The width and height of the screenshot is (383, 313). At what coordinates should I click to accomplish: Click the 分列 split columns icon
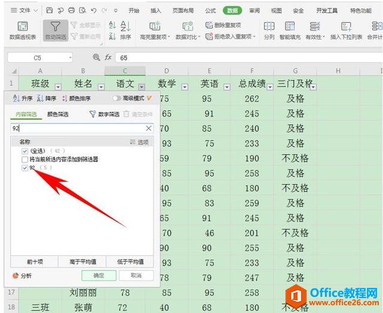pyautogui.click(x=269, y=26)
